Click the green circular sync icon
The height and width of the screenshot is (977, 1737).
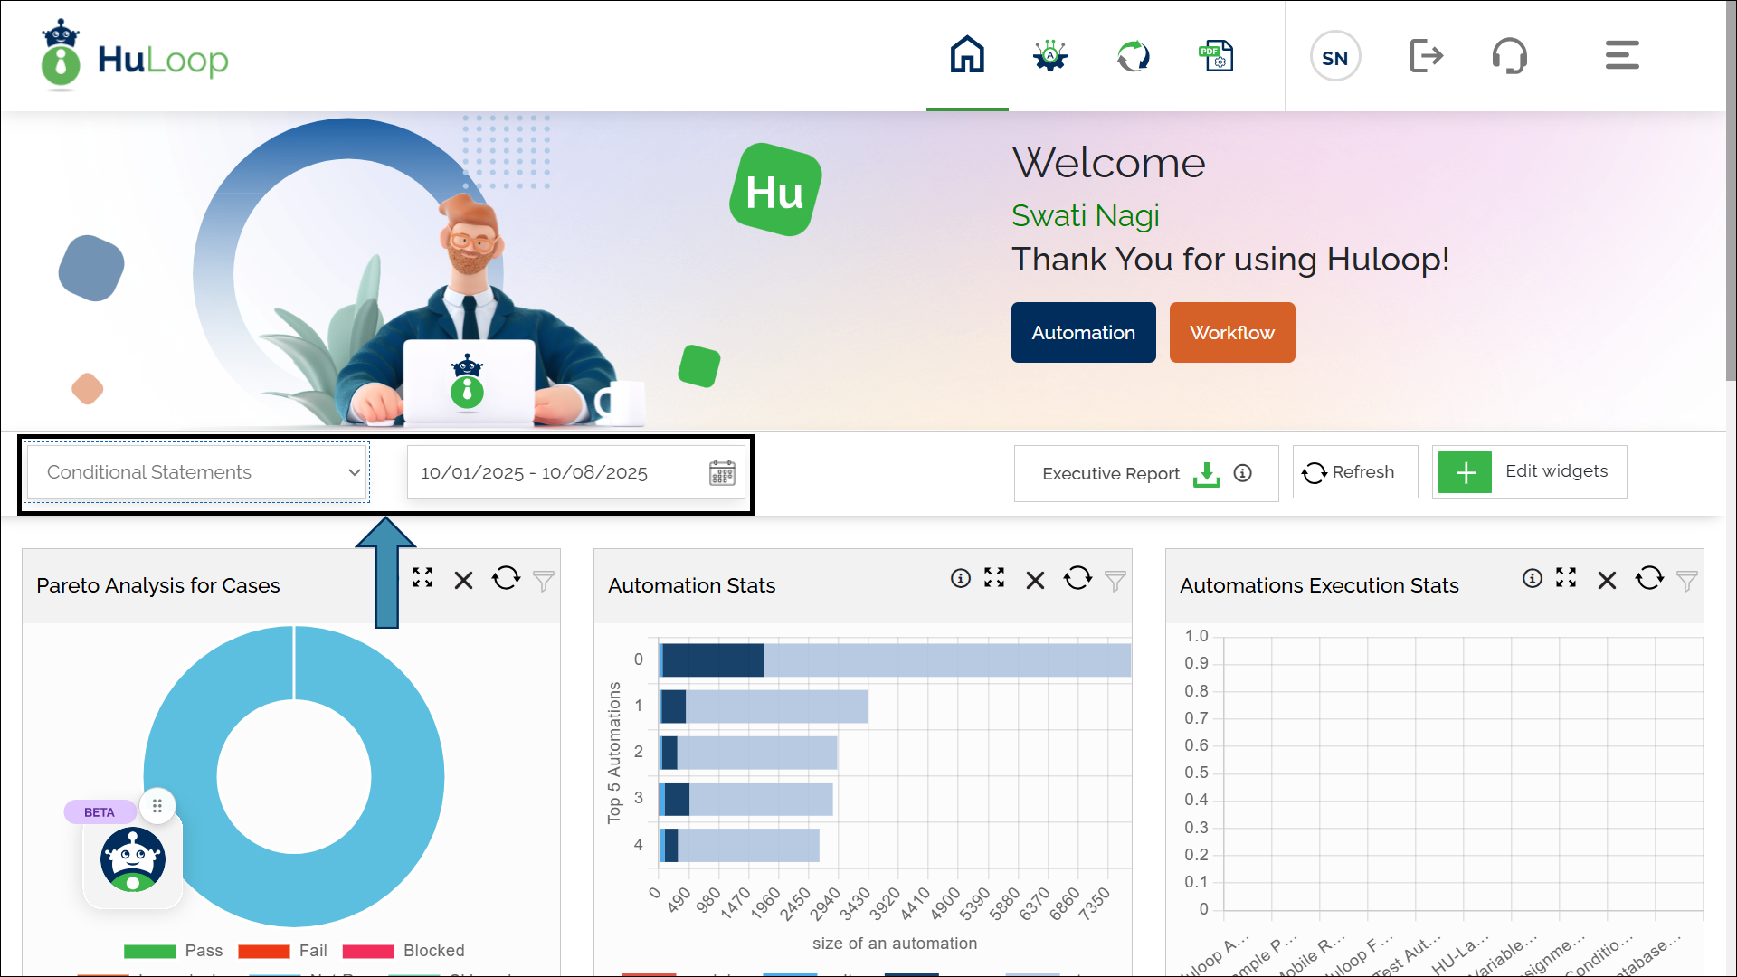(1133, 56)
